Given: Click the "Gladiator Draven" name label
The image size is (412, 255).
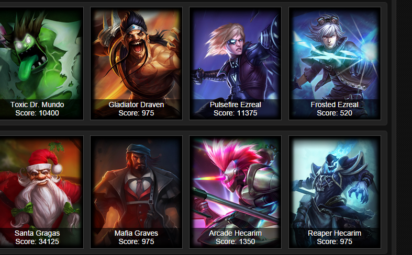Looking at the screenshot, I should pyautogui.click(x=136, y=105).
